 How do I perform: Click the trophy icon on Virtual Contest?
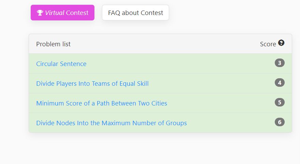click(40, 13)
